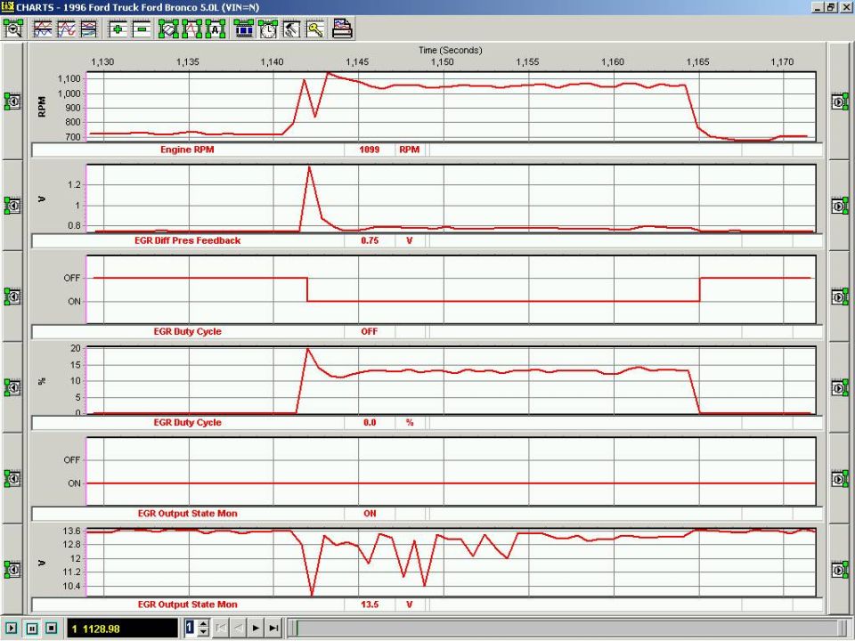
Task: Click the Time (Seconds) axis title
Action: tap(451, 50)
